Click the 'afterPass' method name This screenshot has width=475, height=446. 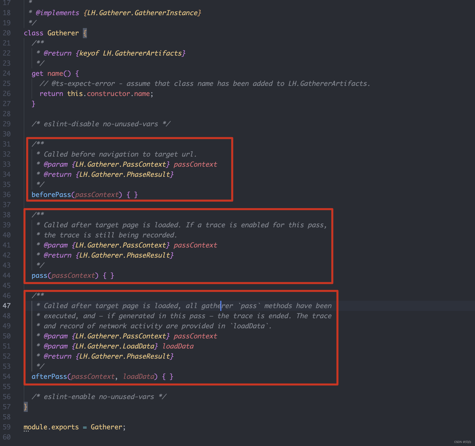point(49,377)
